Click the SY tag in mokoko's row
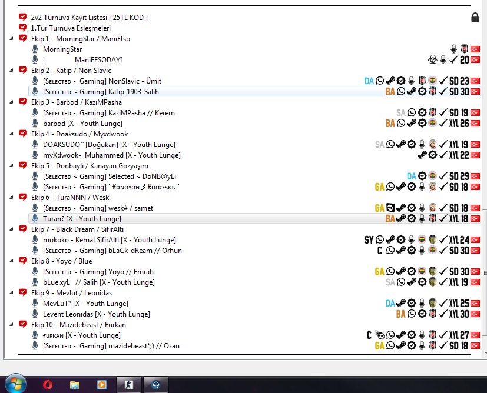Screen dimensions: 487x393 369,240
